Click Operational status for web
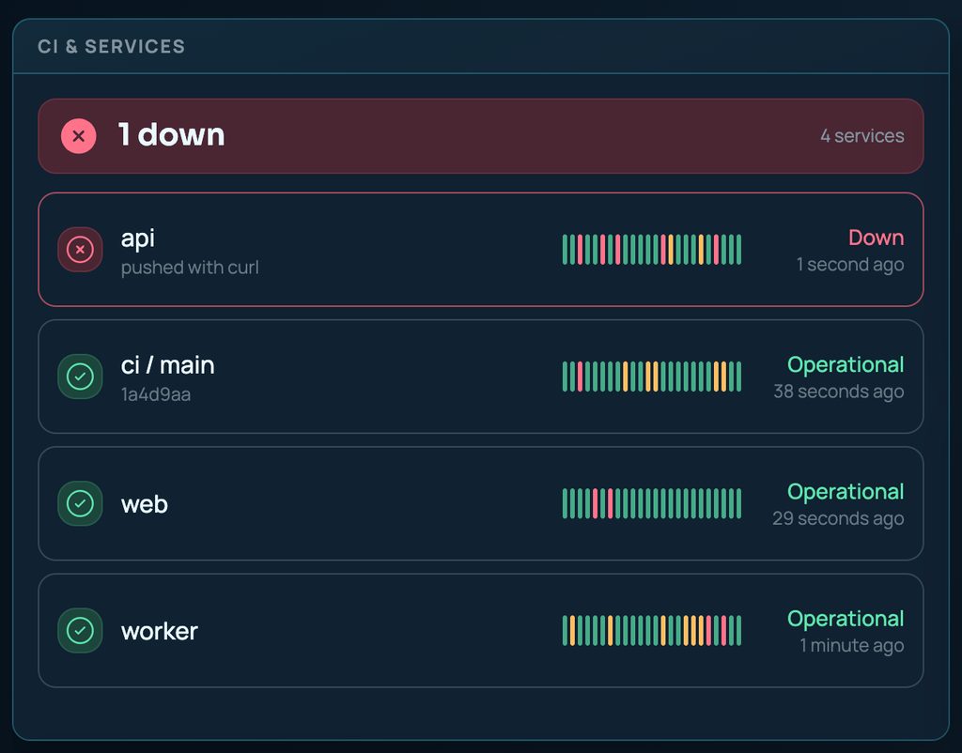 846,492
